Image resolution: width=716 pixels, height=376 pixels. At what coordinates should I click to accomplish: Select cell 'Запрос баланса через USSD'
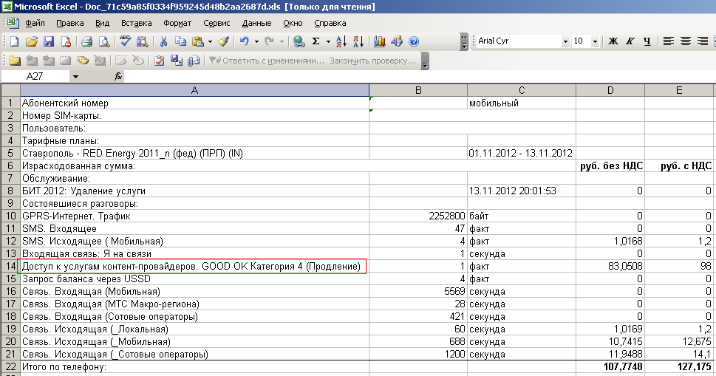tap(194, 278)
